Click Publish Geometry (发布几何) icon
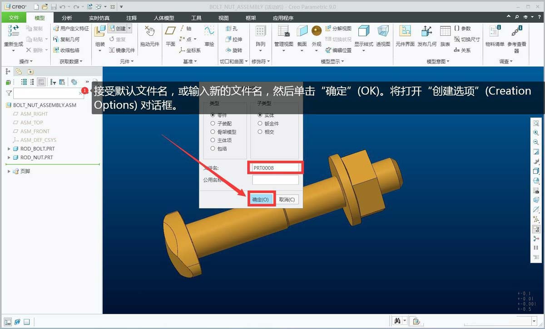Screen dimensions: 545x329 click(x=426, y=32)
